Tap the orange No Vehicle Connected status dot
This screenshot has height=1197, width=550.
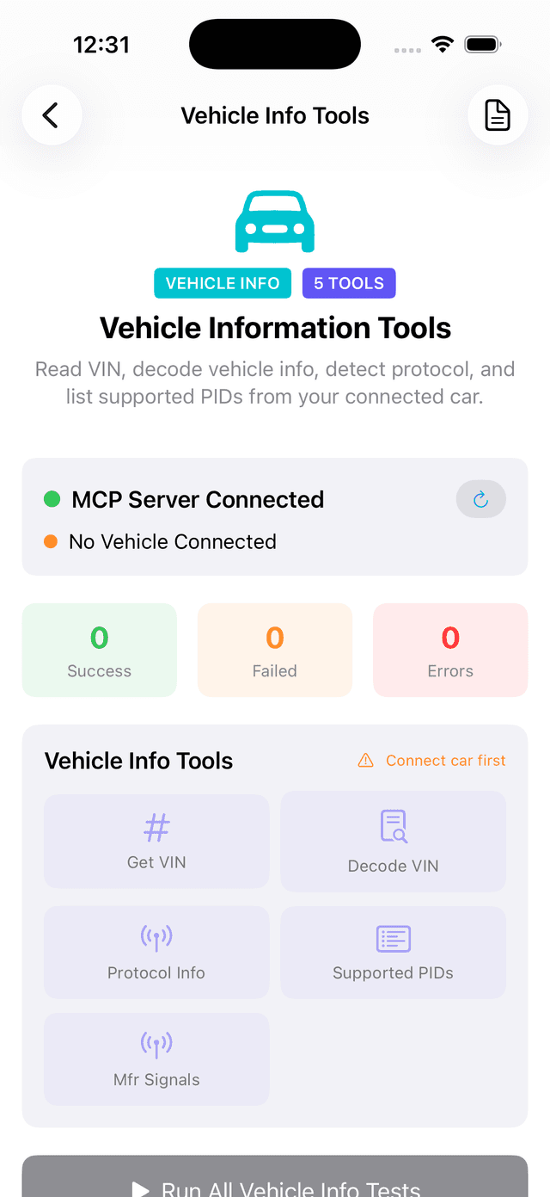(x=51, y=541)
